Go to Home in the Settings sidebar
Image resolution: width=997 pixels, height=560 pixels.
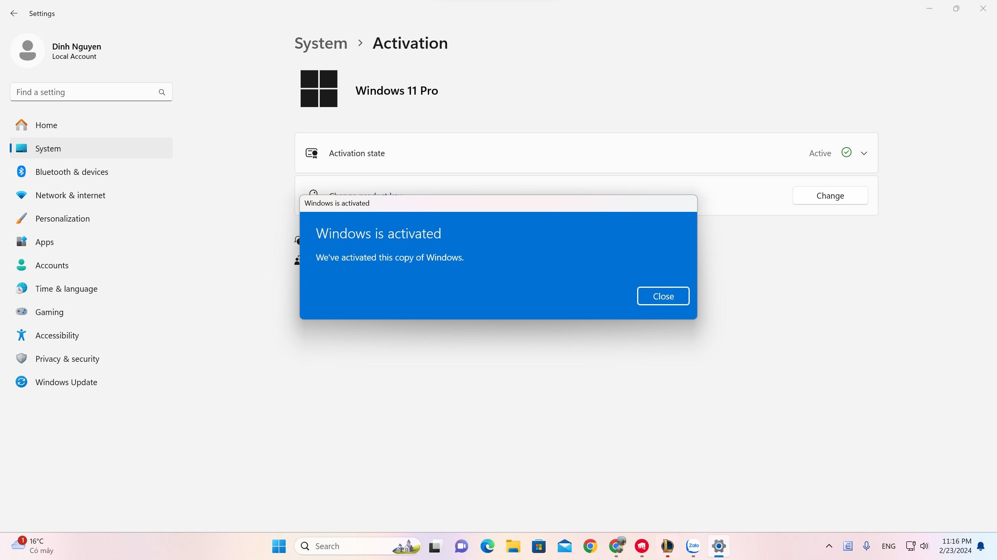[x=91, y=125]
